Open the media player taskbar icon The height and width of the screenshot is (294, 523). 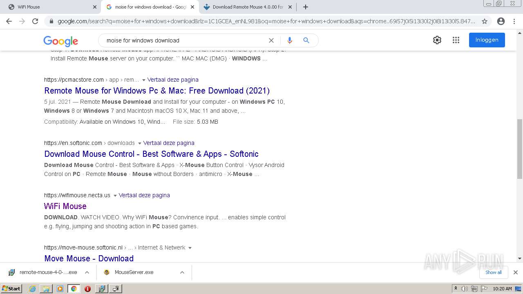[60, 289]
